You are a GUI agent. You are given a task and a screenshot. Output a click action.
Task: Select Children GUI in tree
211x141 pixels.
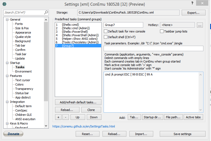coord(23,115)
